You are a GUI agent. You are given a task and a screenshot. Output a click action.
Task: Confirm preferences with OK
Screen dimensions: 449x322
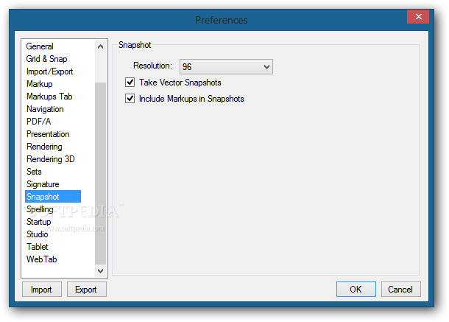(356, 289)
